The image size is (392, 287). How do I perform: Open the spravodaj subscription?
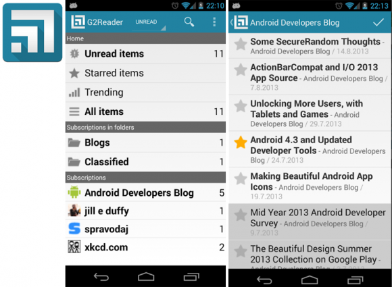pos(145,229)
